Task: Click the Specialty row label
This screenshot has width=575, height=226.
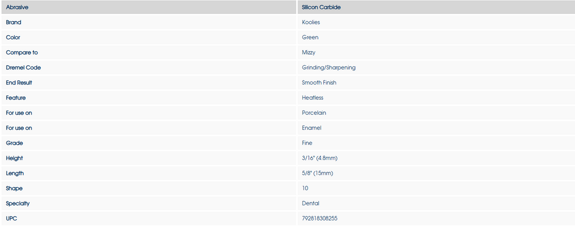Action: tap(18, 204)
